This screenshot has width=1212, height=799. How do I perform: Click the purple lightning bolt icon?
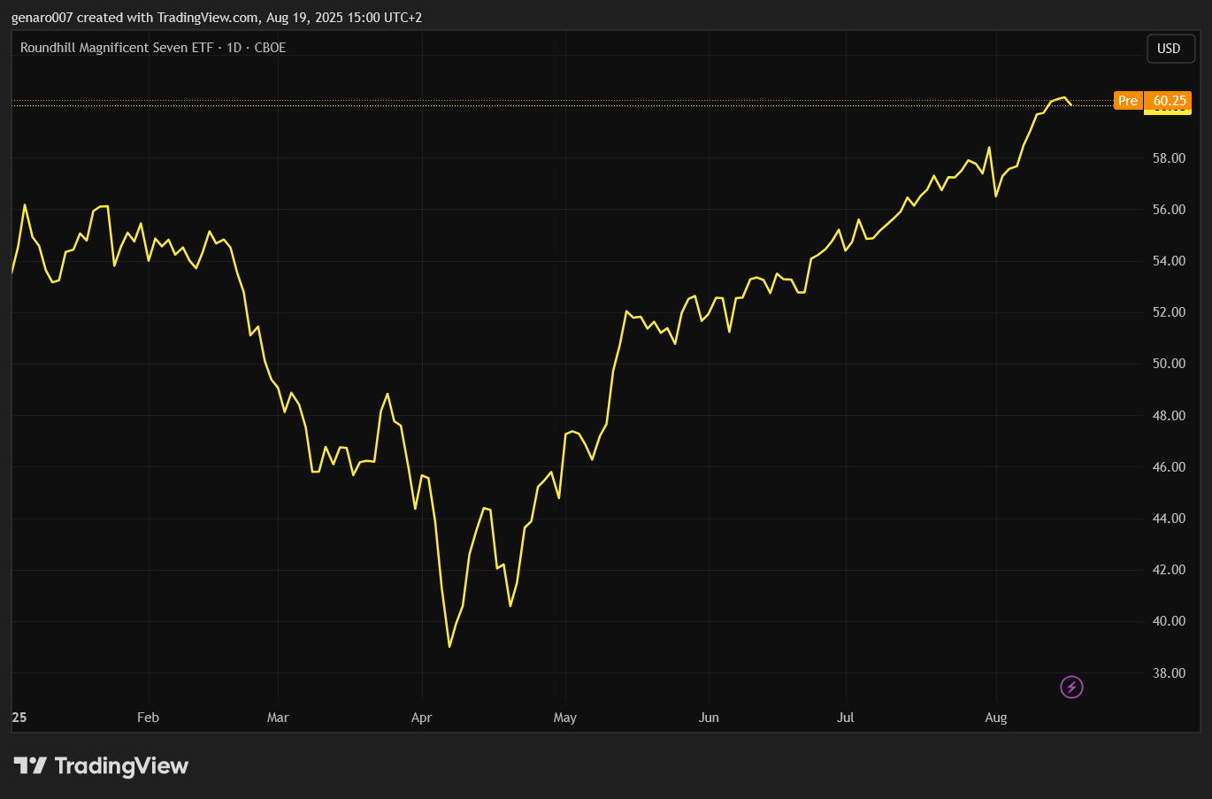(1071, 687)
